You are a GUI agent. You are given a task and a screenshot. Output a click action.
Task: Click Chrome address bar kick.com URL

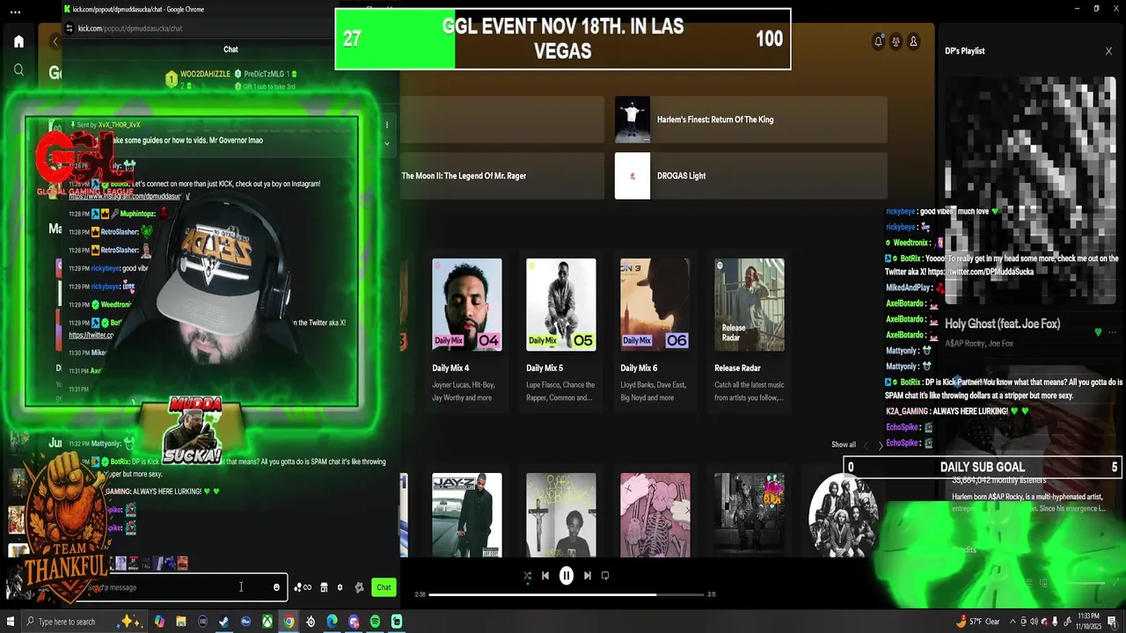(130, 28)
